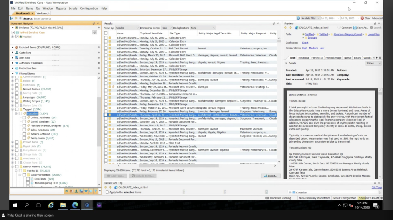This screenshot has height=220, width=393.
Task: Click Save As in Preview pane
Action: coord(361,28)
